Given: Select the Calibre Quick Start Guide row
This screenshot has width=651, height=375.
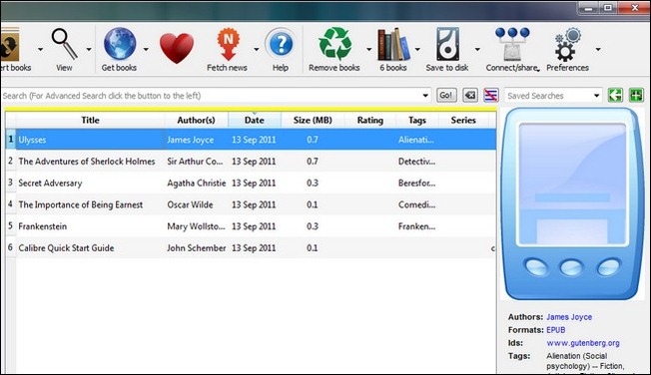Looking at the screenshot, I should pyautogui.click(x=251, y=247).
